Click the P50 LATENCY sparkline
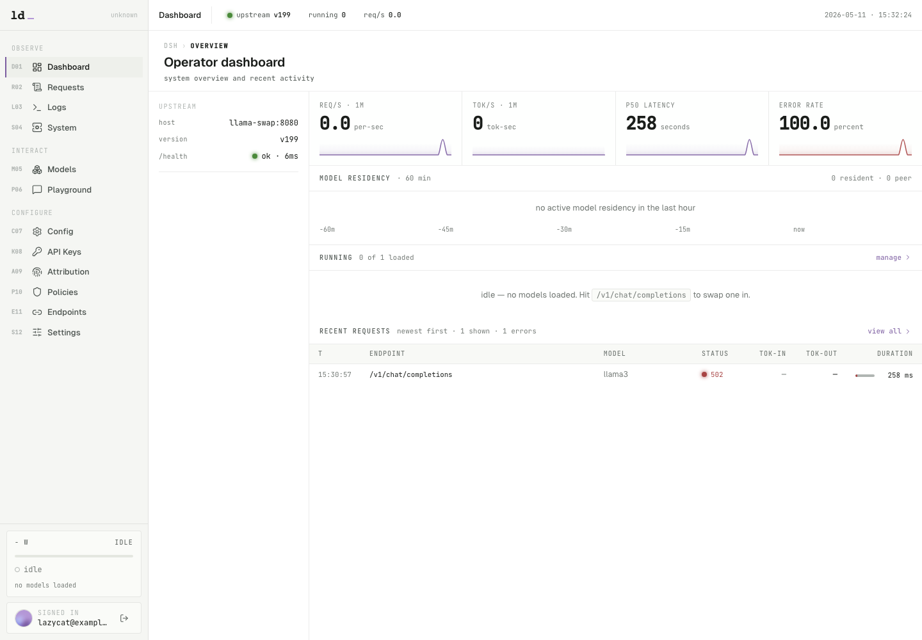Viewport: 922px width, 640px height. pyautogui.click(x=692, y=147)
